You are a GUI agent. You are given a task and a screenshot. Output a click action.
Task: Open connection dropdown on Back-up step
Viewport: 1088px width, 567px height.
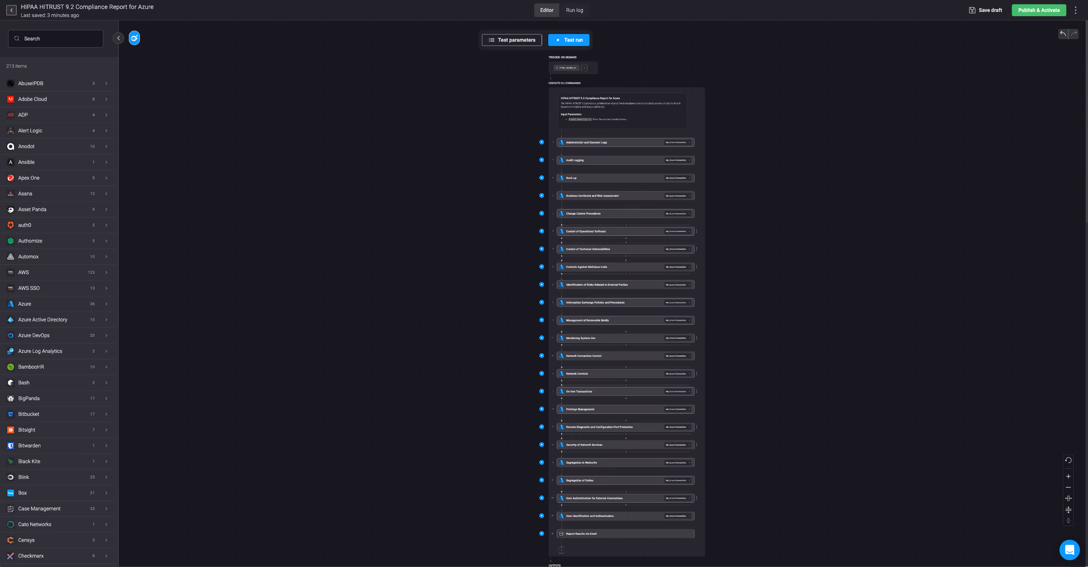(678, 178)
